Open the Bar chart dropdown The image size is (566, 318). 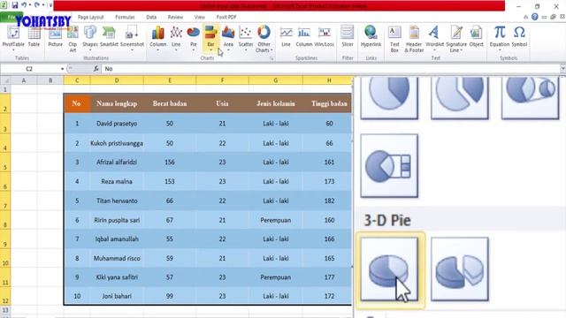click(210, 38)
